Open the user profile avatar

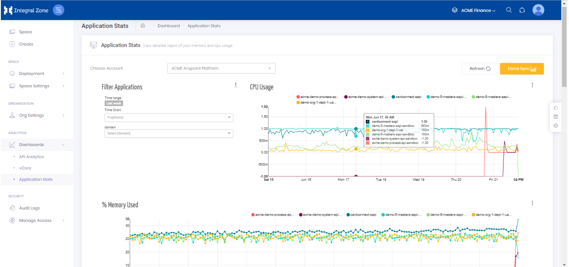click(x=539, y=10)
